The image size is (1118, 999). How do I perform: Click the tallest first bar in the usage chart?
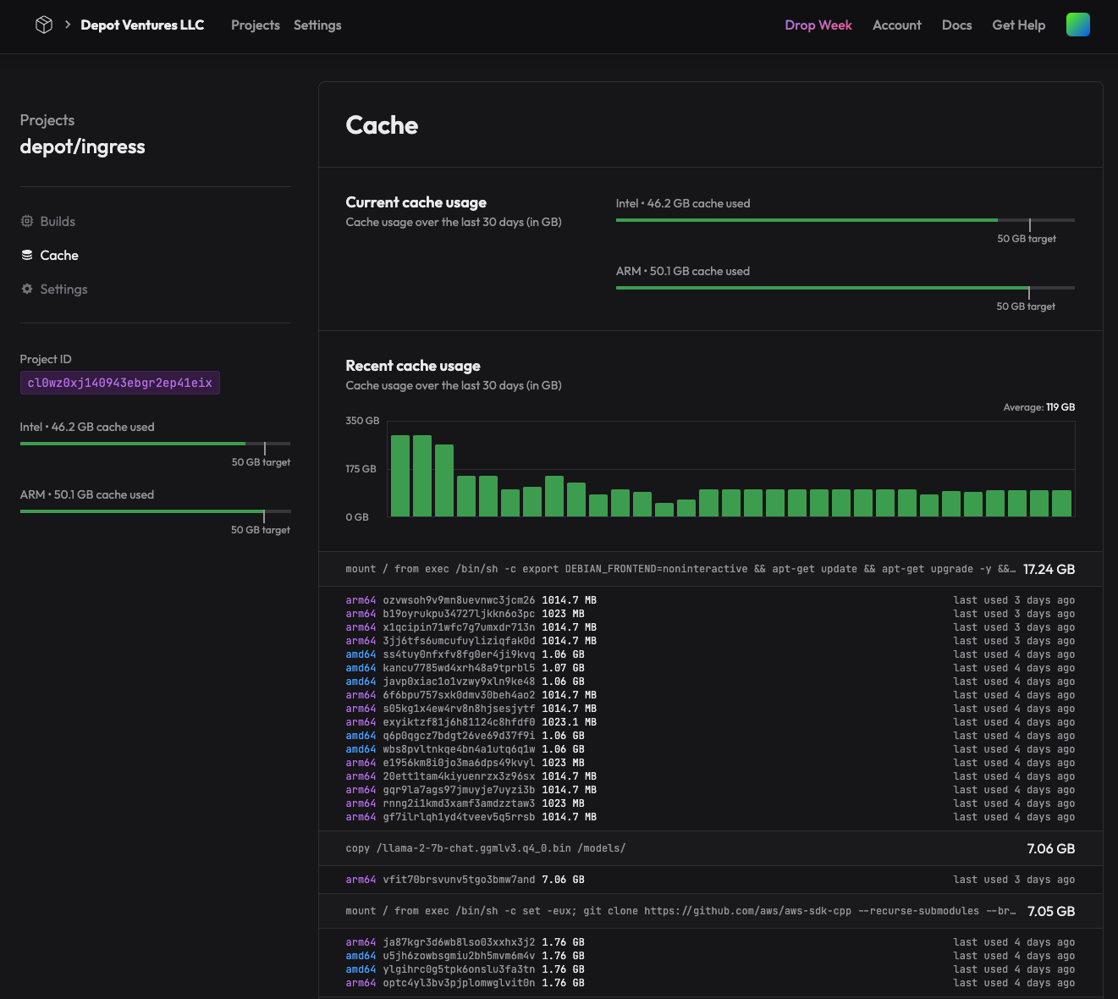(x=400, y=476)
